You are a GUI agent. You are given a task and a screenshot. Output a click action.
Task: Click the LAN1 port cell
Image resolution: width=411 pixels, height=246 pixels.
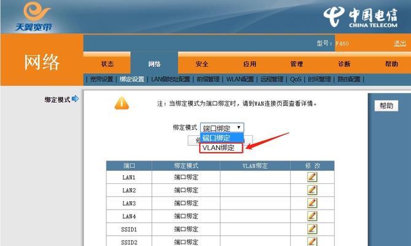click(x=129, y=177)
